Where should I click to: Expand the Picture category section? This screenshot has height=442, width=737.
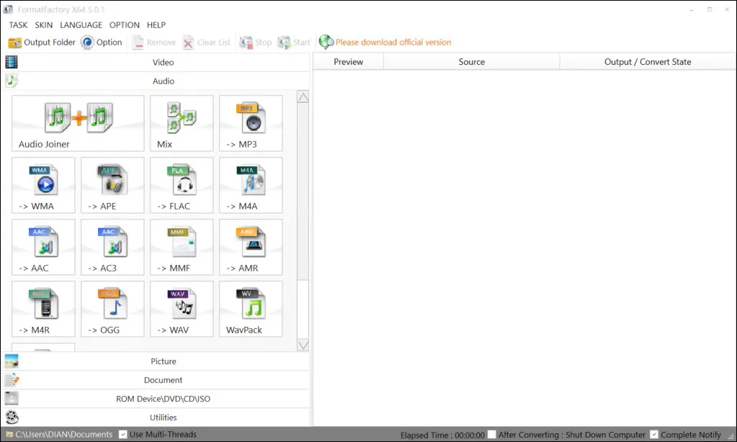tap(163, 361)
